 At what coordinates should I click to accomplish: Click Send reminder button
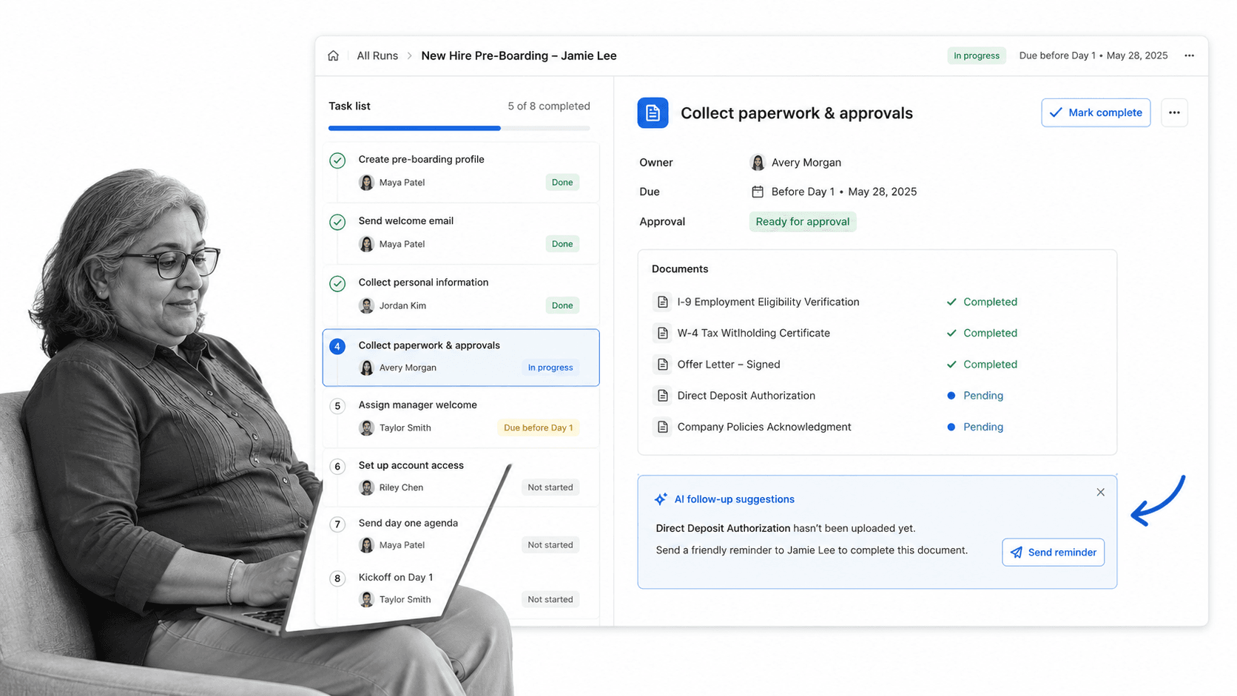(x=1053, y=553)
